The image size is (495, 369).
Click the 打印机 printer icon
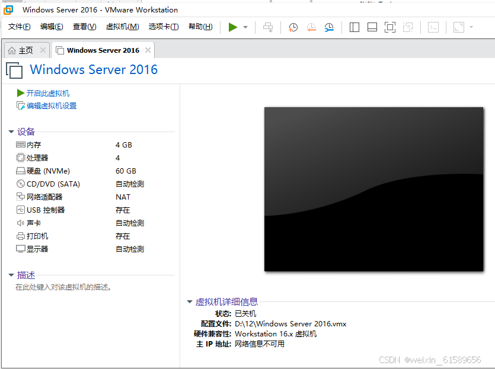[21, 236]
